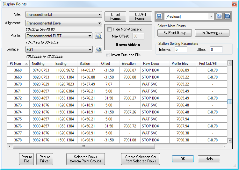Select point number 3677 row
Screen dimensions: 239x170
117,133
